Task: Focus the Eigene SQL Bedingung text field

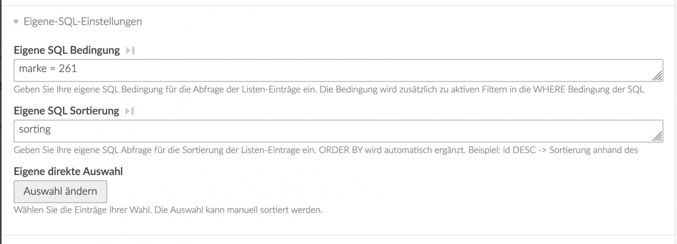Action: coord(338,70)
